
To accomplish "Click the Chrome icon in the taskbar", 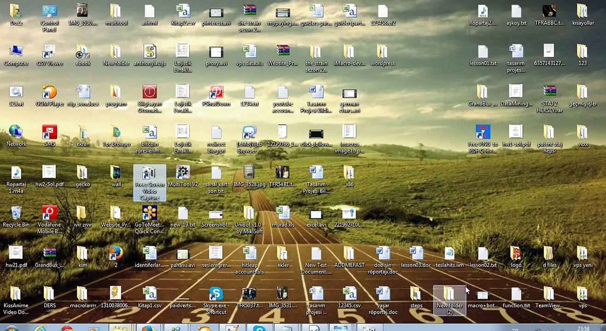I will click(x=67, y=327).
